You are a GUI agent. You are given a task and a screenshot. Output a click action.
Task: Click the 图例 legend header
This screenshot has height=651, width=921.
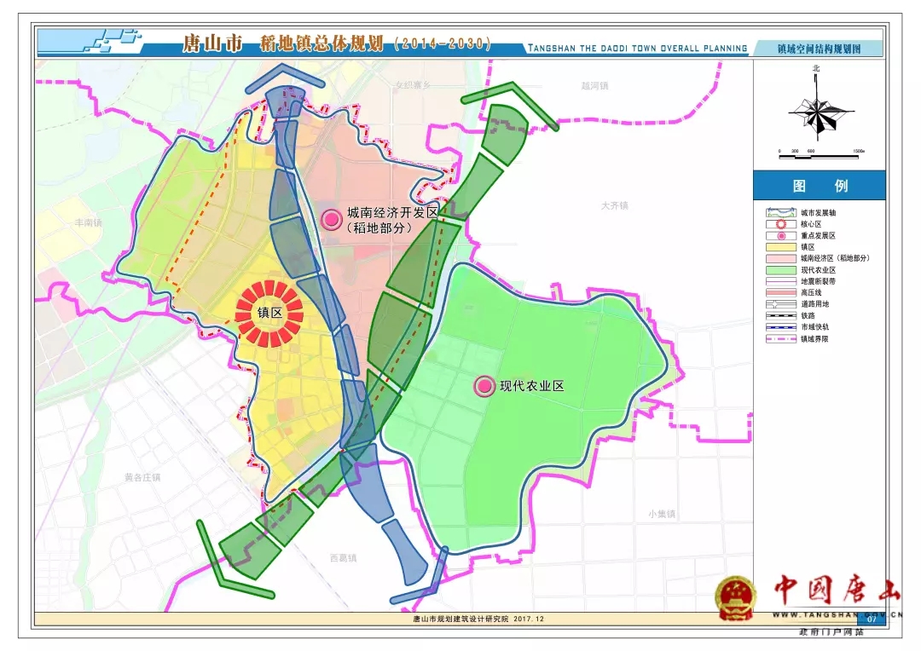(819, 186)
